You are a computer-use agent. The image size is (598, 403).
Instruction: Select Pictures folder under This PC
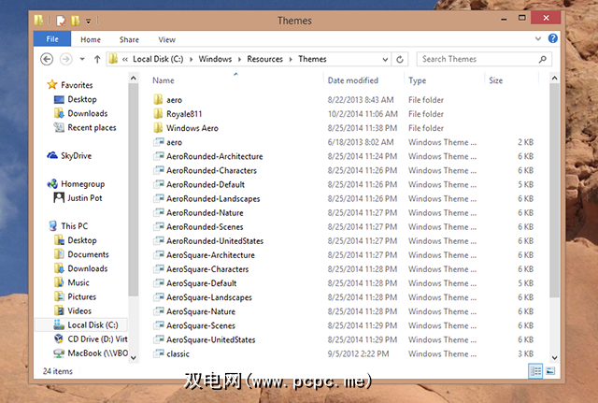81,297
